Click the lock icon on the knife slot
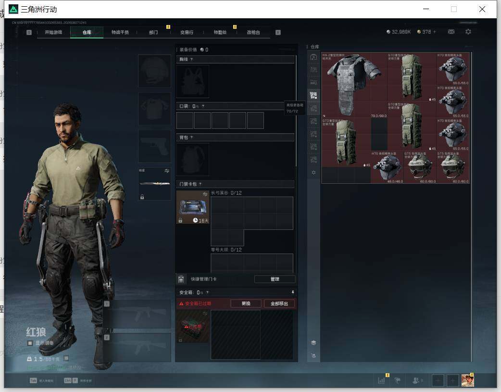 (142, 197)
